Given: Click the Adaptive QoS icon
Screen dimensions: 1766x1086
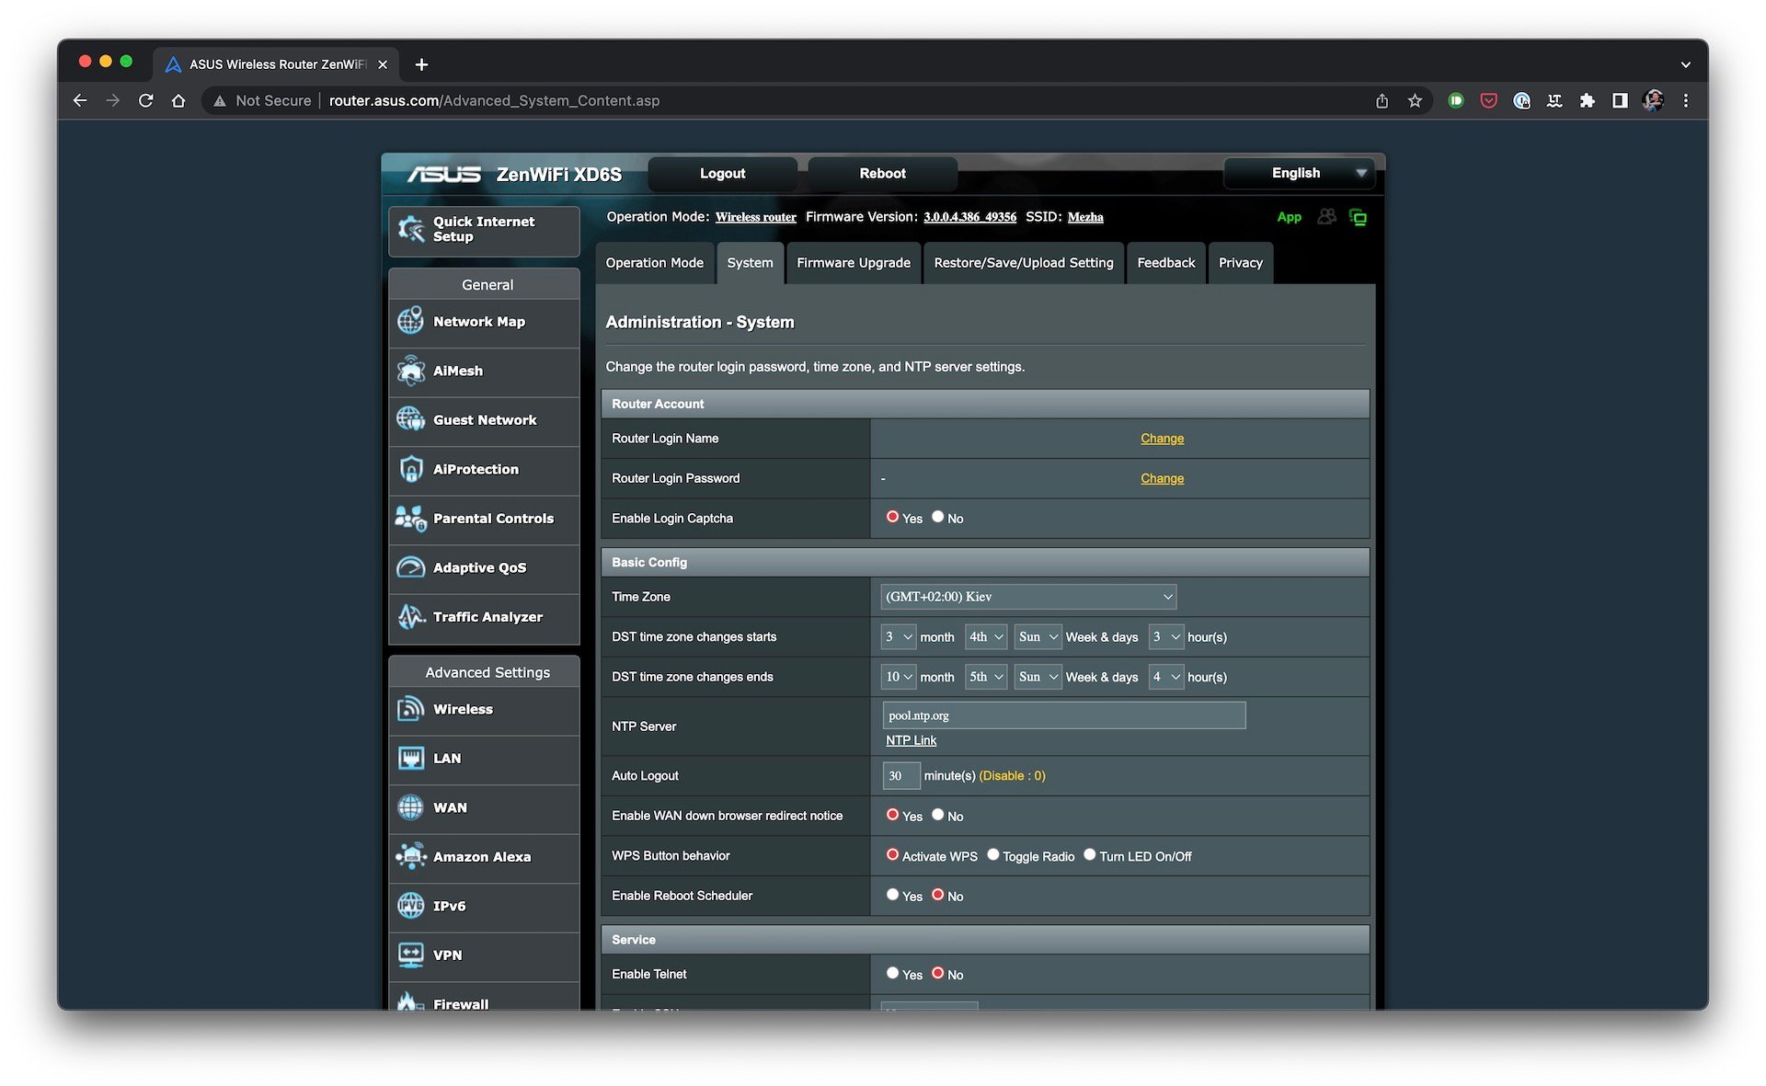Looking at the screenshot, I should 412,566.
